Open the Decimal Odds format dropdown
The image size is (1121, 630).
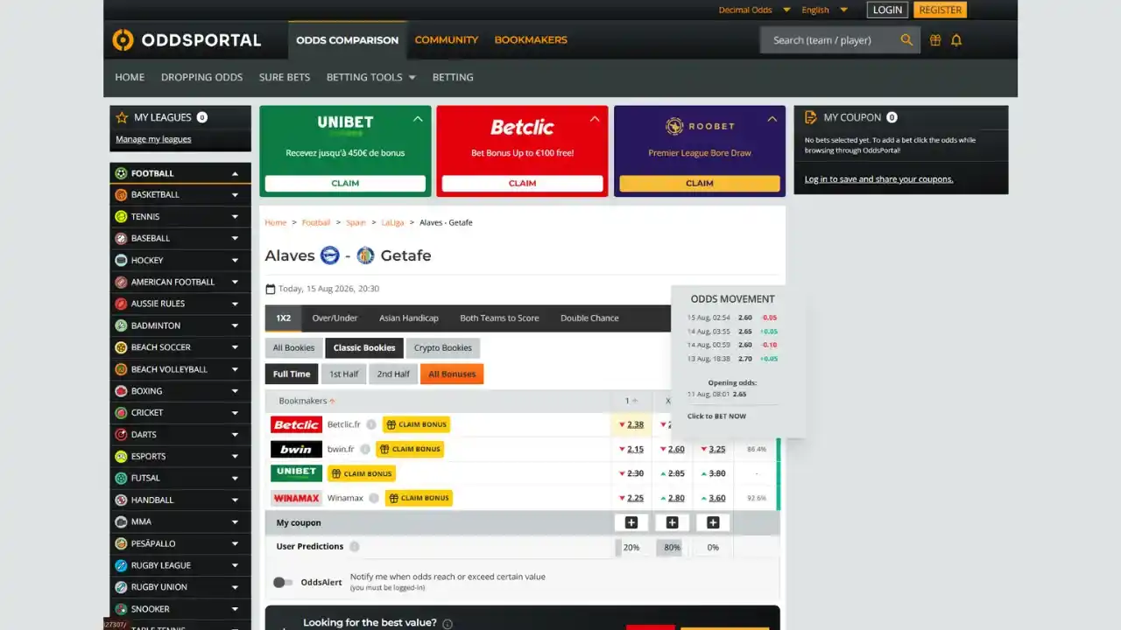[754, 10]
